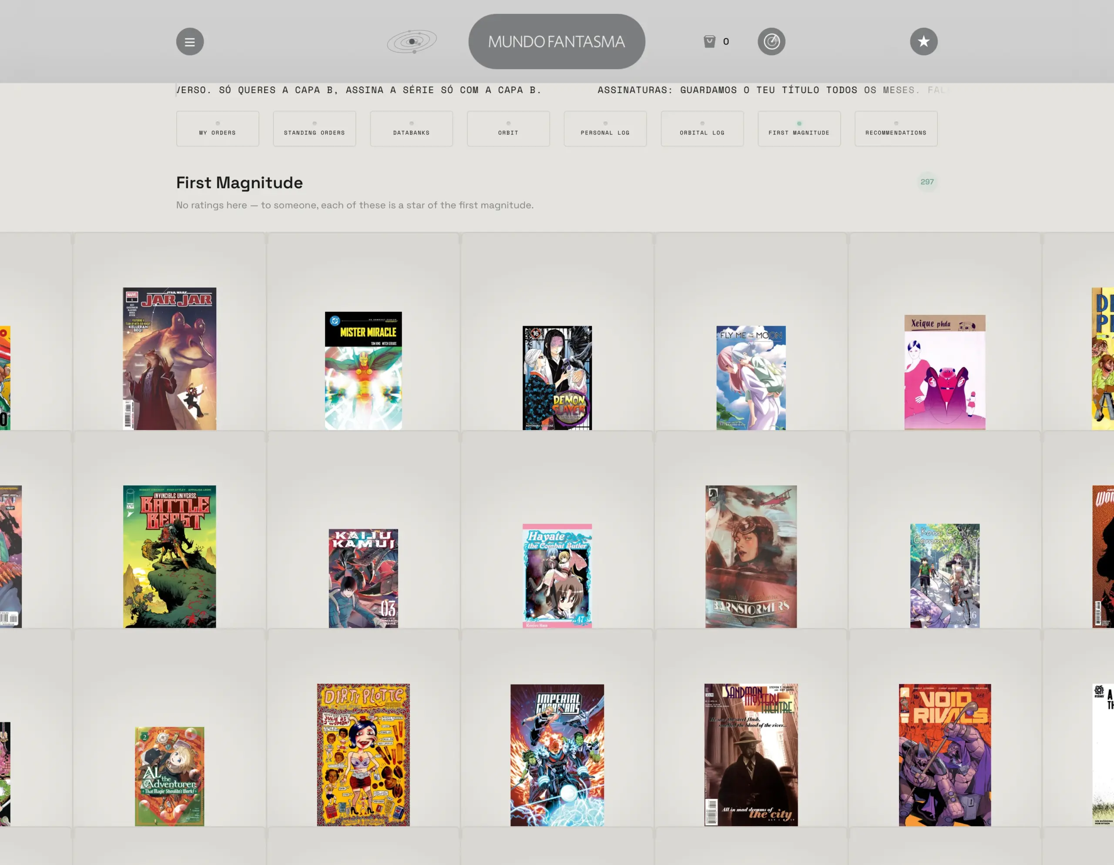Image resolution: width=1114 pixels, height=865 pixels.
Task: View the Xeique phda cover
Action: tap(945, 372)
